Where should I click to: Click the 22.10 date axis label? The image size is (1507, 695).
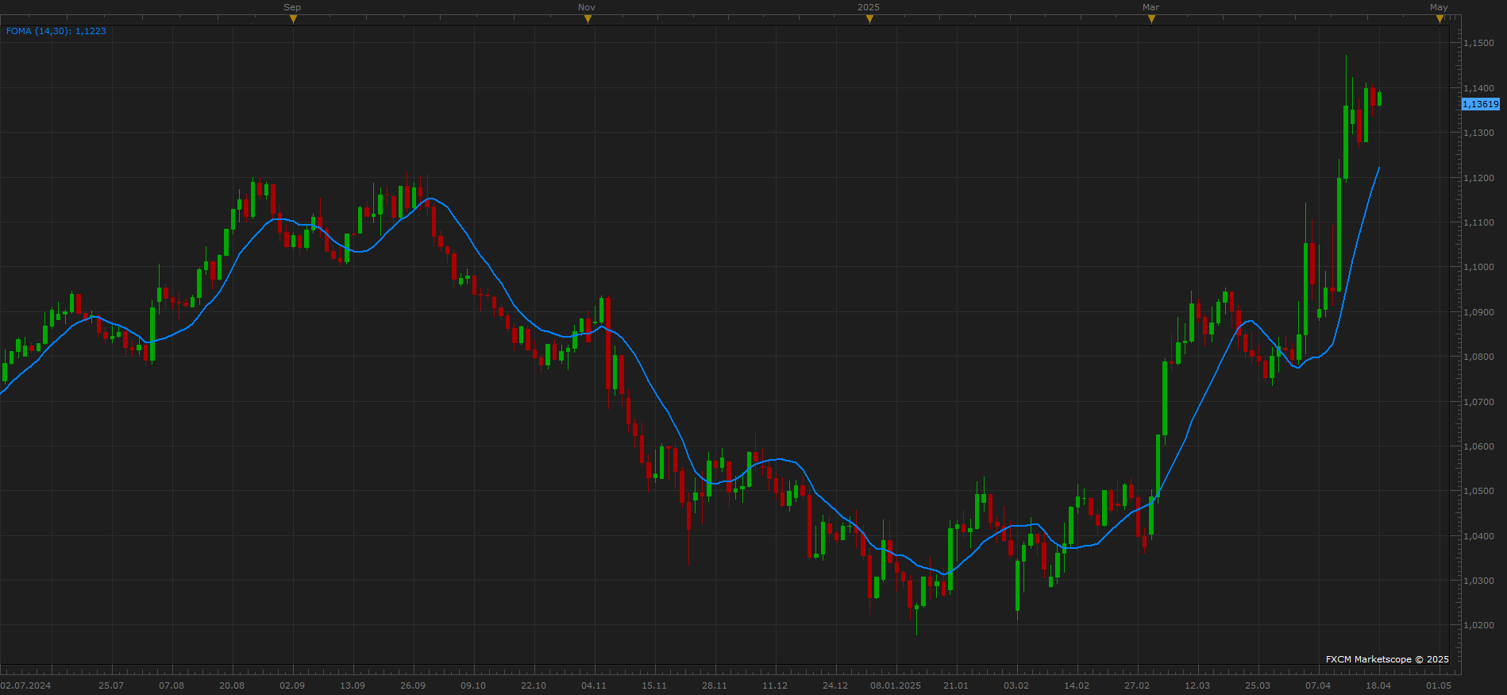point(534,685)
